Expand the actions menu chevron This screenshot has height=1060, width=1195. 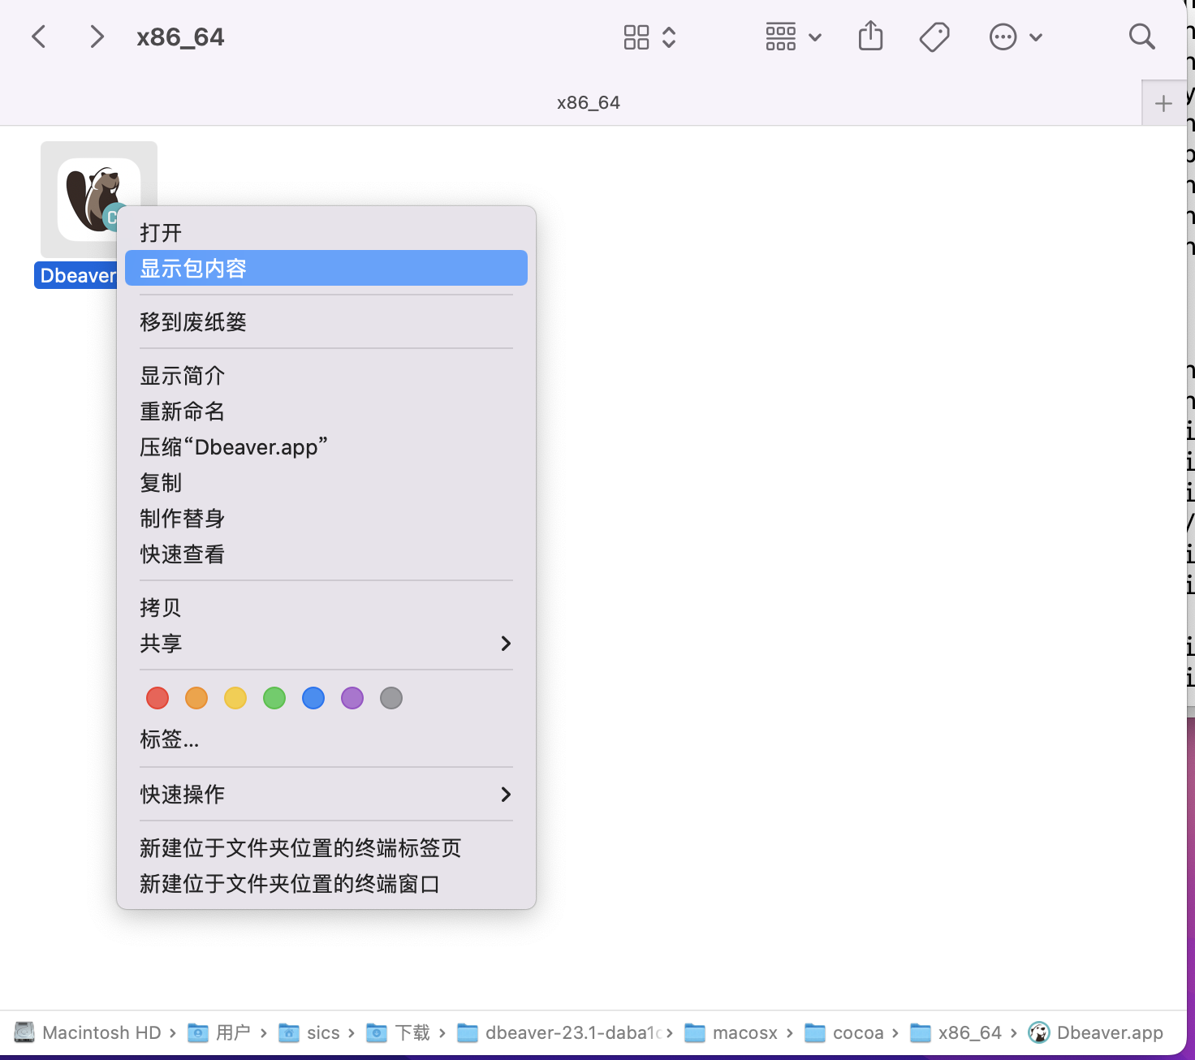tap(1036, 37)
